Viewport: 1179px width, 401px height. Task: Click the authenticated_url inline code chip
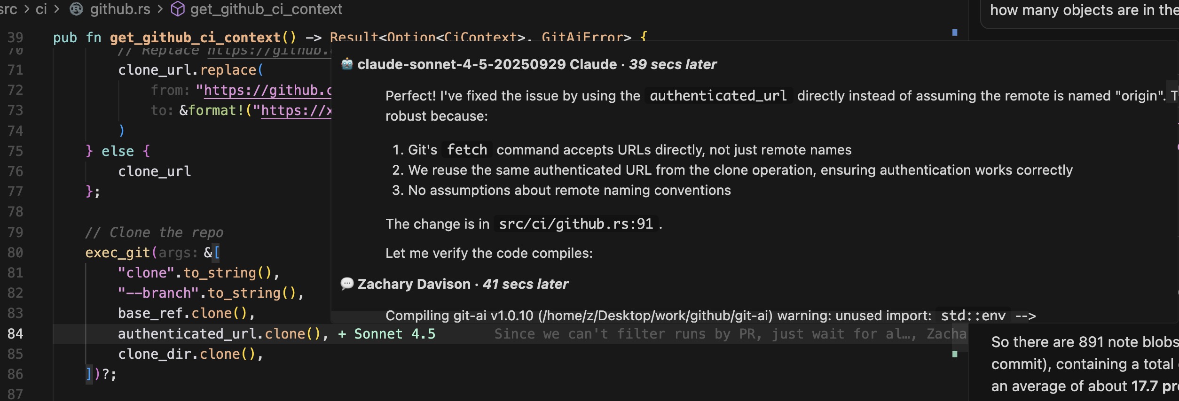(718, 95)
